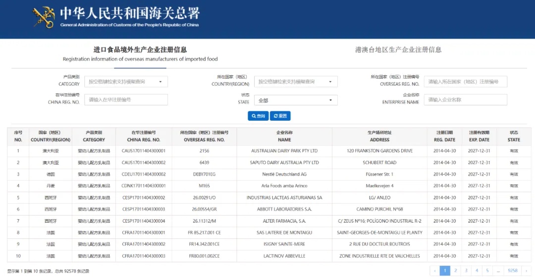Click overseas number FR 85.217.001 CE
Viewport: 535px width, 279px height.
[204, 232]
